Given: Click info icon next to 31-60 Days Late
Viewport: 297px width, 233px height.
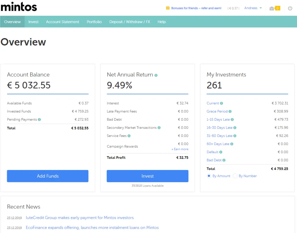Looking at the screenshot, I should (235, 136).
